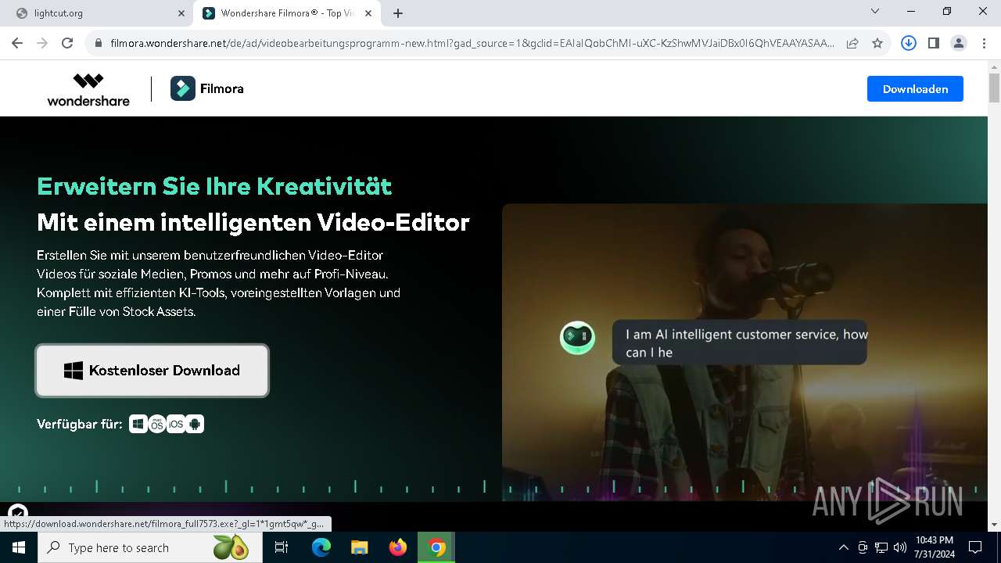Go forward one page

(x=42, y=43)
